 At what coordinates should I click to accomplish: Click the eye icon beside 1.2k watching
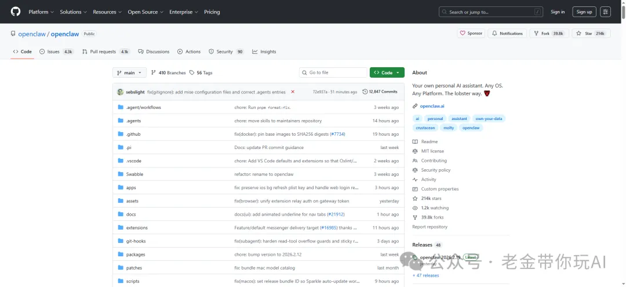pos(415,208)
